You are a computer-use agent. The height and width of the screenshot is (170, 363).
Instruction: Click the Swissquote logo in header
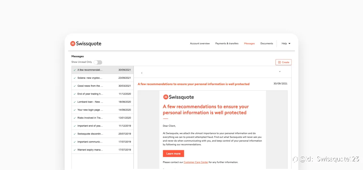pyautogui.click(x=86, y=44)
